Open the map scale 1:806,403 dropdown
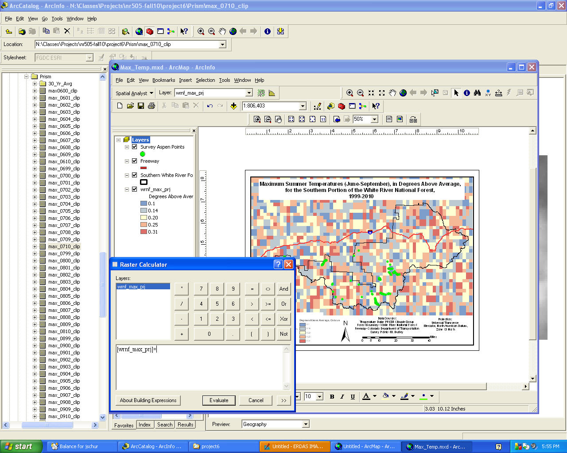The height and width of the screenshot is (453, 567). (303, 106)
